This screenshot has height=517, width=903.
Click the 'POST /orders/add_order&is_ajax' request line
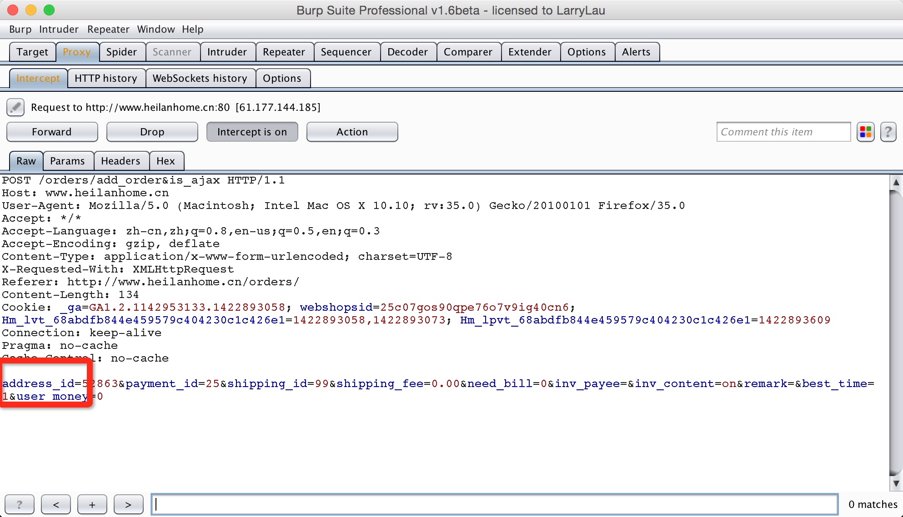[143, 180]
